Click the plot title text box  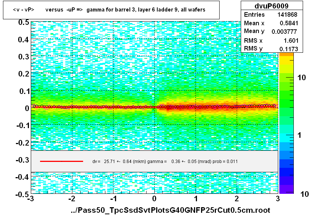pyautogui.click(x=111, y=10)
